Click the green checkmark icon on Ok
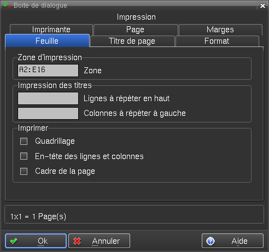269x252 pixels. click(14, 241)
